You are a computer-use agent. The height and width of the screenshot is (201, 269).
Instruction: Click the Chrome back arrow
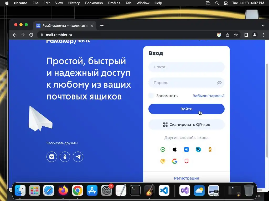coord(15,35)
